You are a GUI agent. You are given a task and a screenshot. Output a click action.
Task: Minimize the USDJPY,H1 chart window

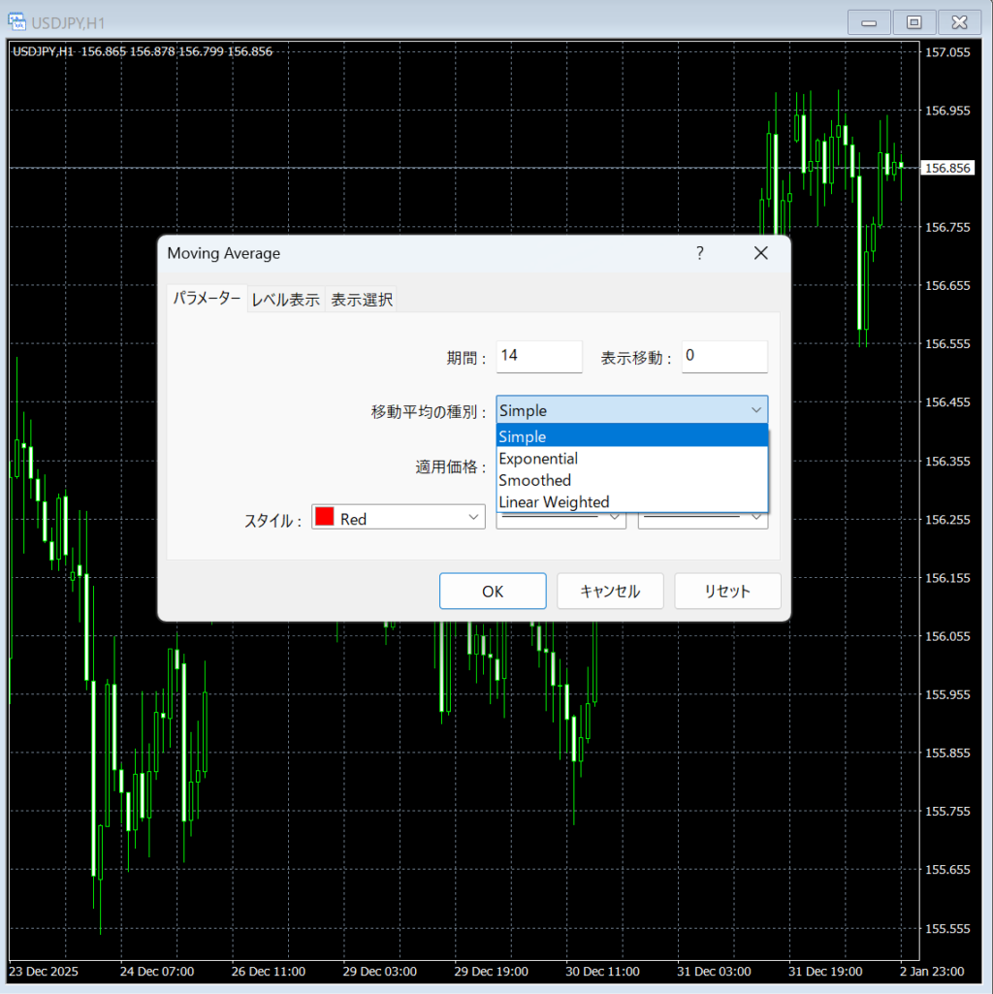click(x=869, y=22)
